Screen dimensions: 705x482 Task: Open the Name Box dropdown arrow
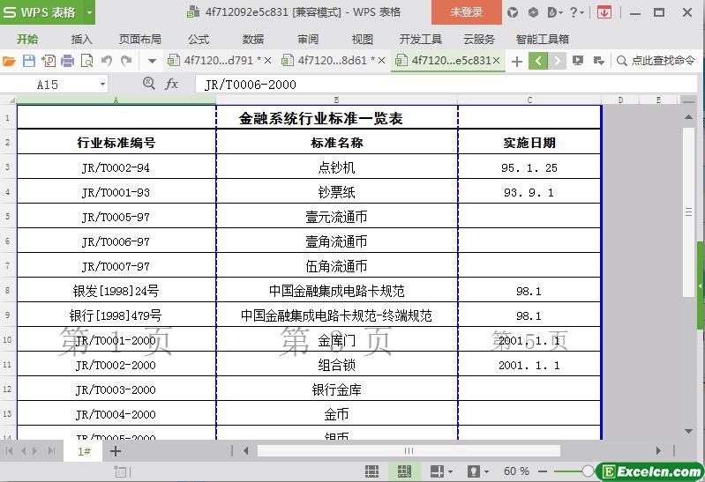click(103, 85)
